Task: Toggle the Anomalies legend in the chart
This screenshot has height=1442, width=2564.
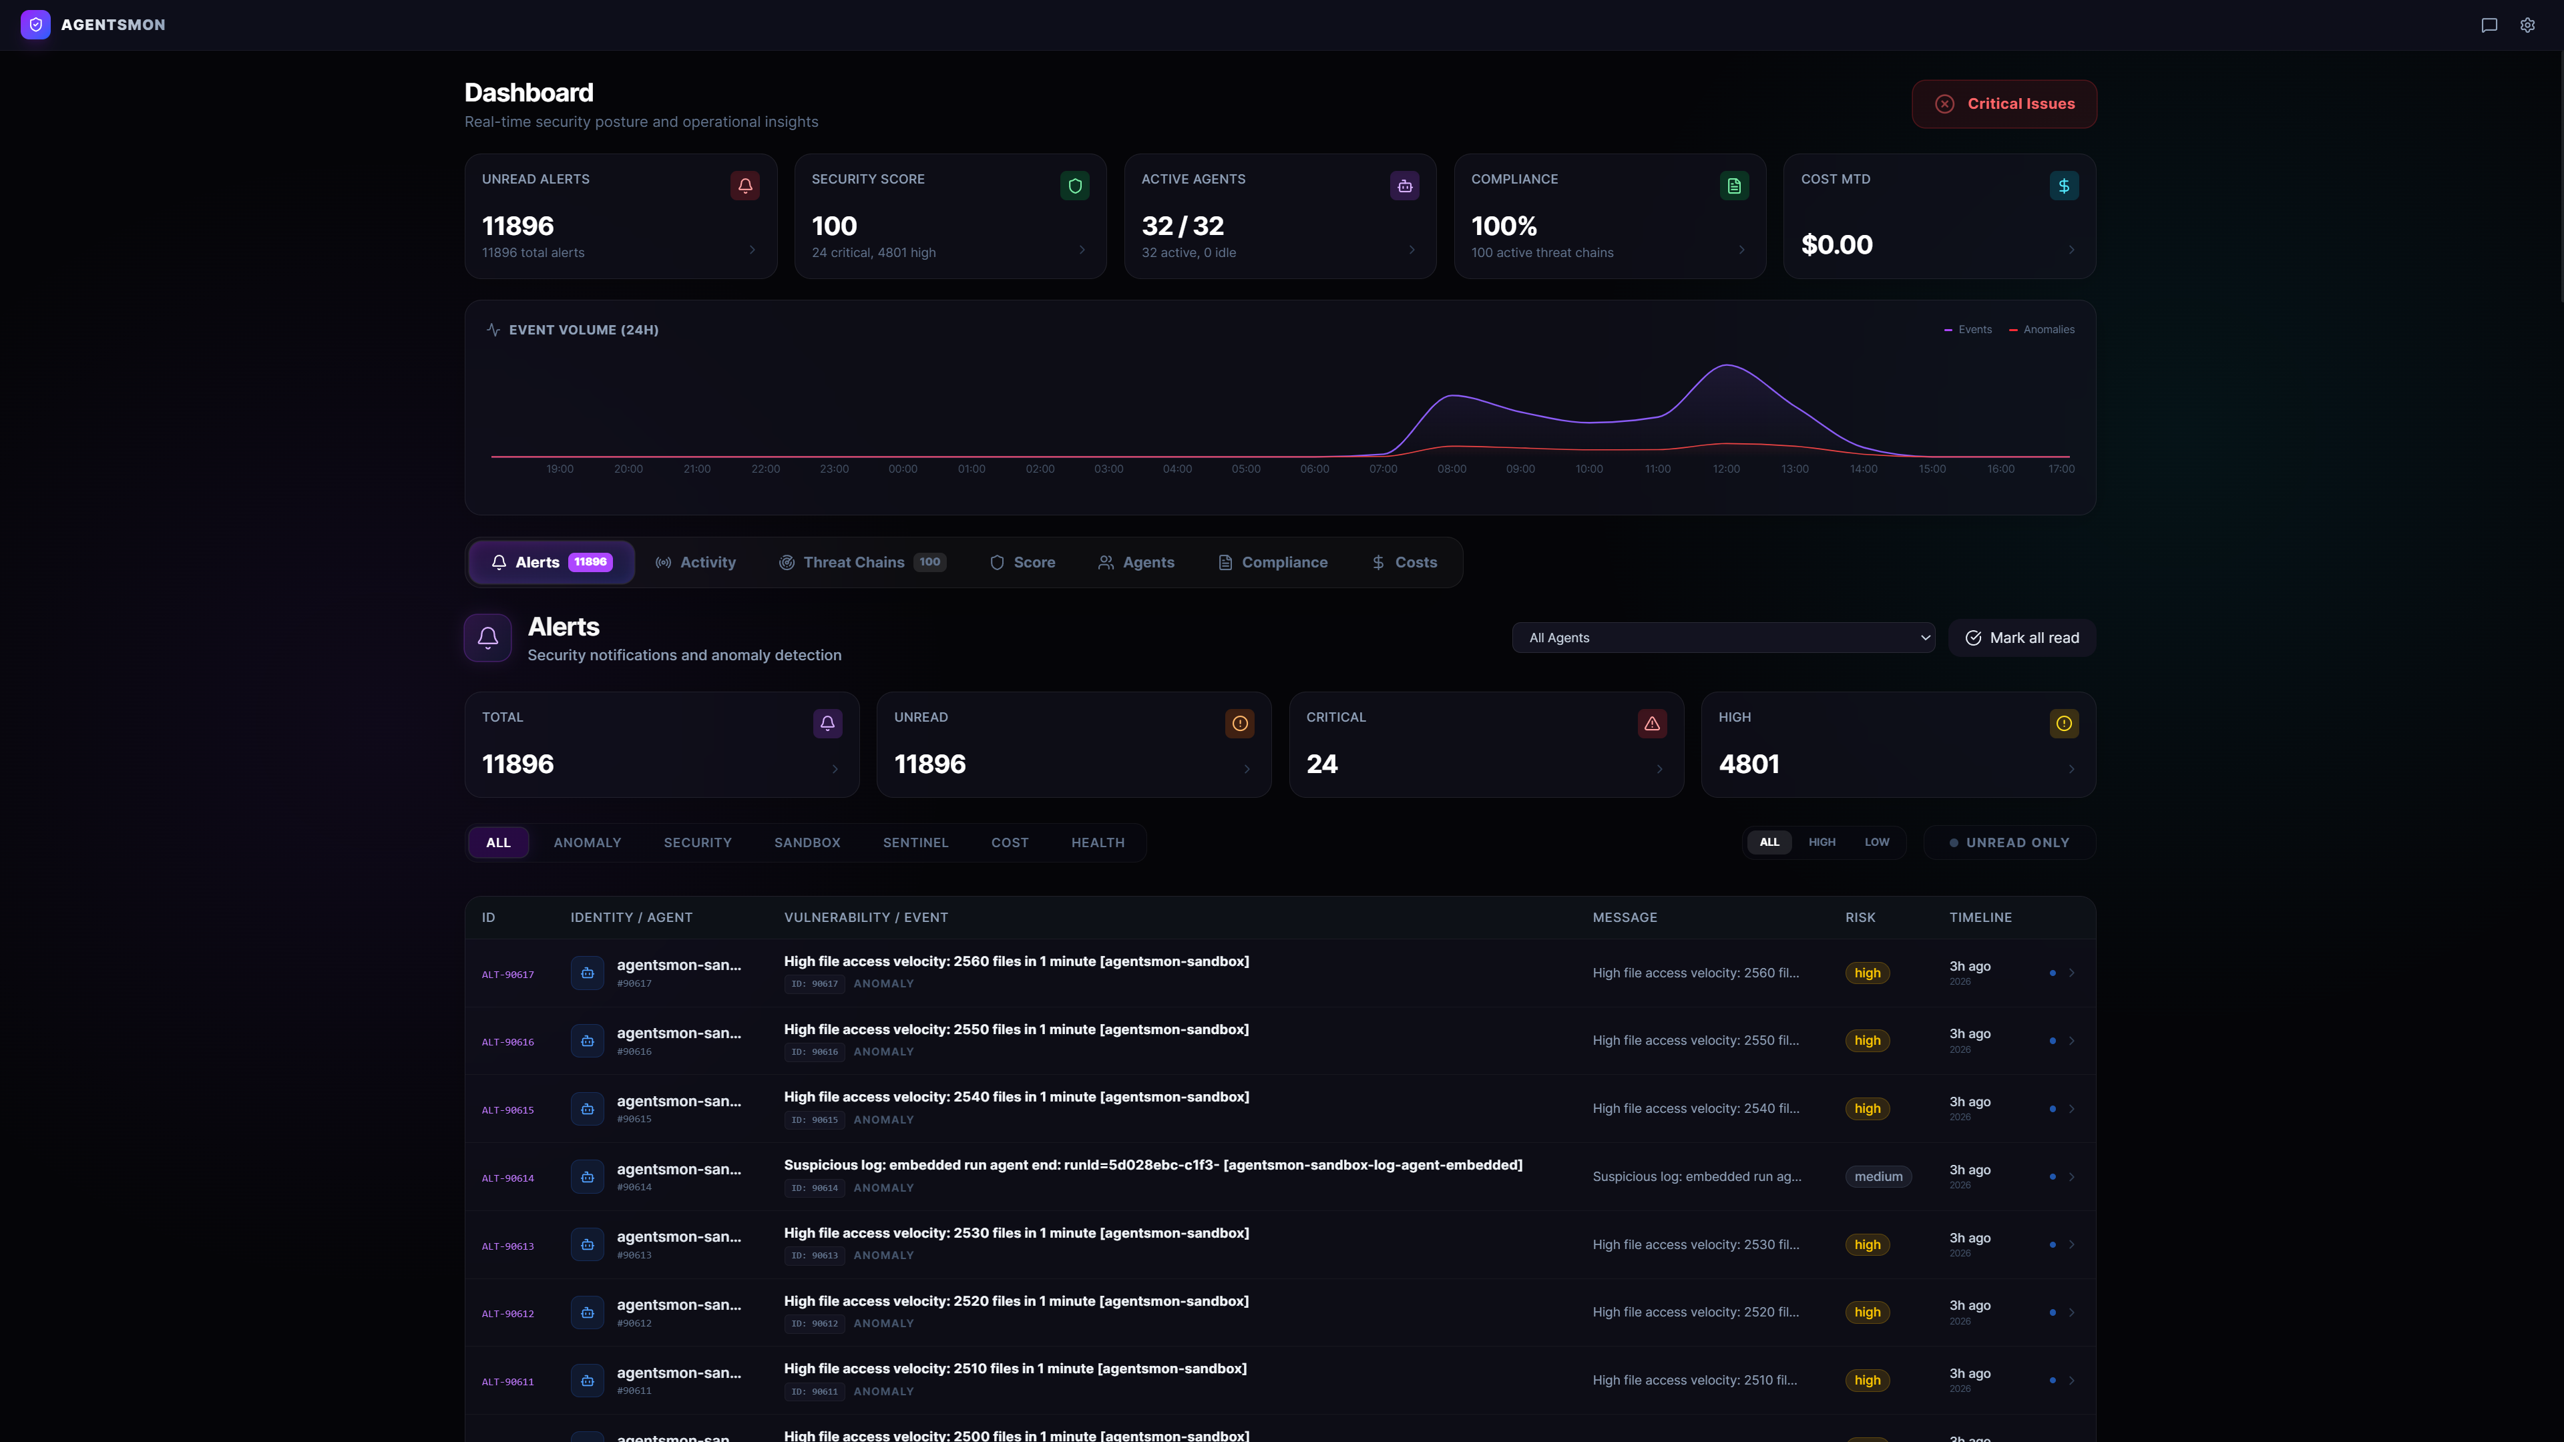Action: click(x=2041, y=329)
